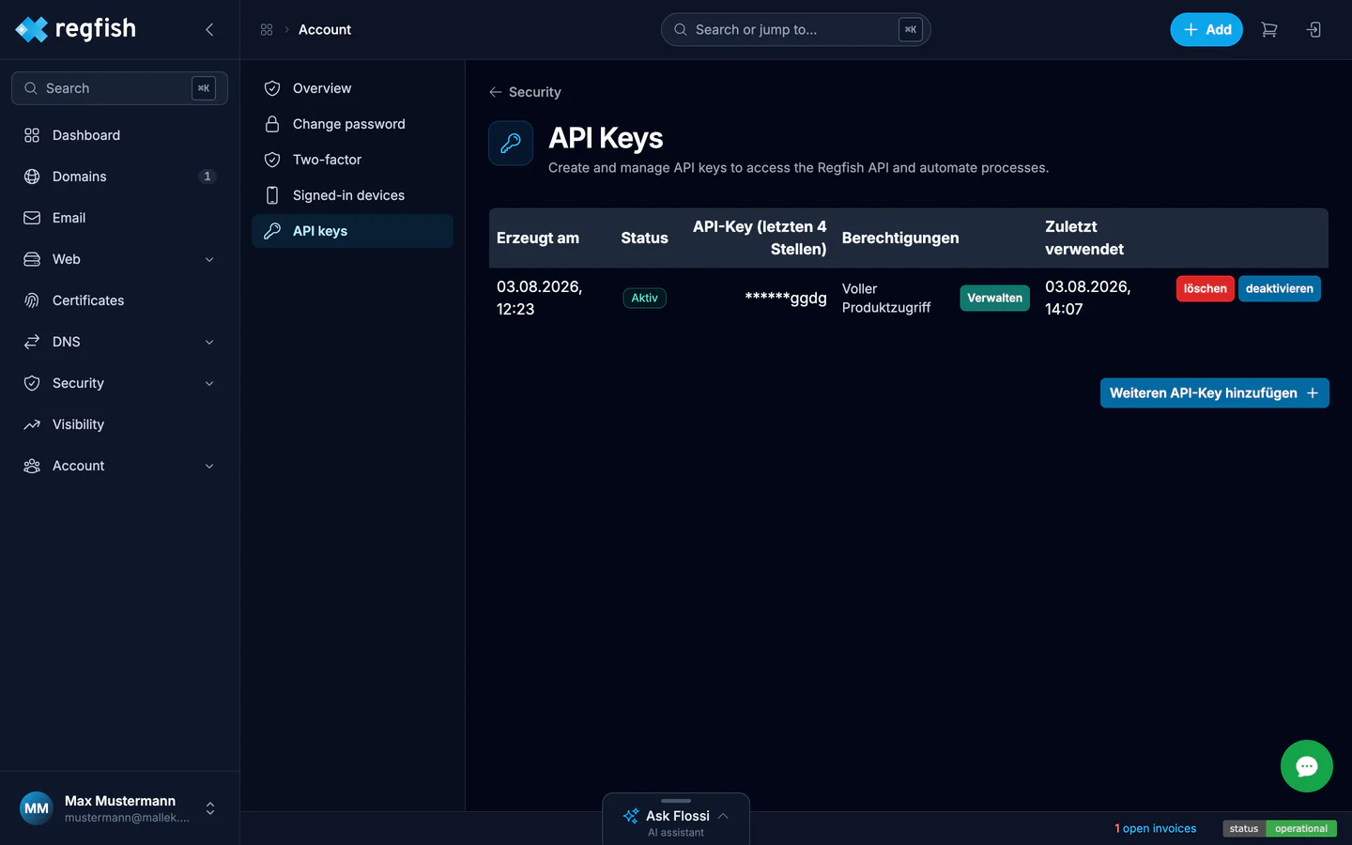1352x845 pixels.
Task: Expand the Ask Flossi panel chevron
Action: pos(723,816)
